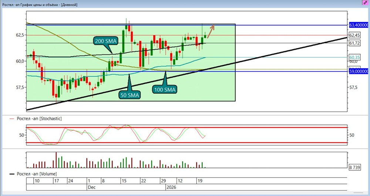Click the Volume indicator legend label
The height and width of the screenshot is (196, 370).
coord(37,174)
